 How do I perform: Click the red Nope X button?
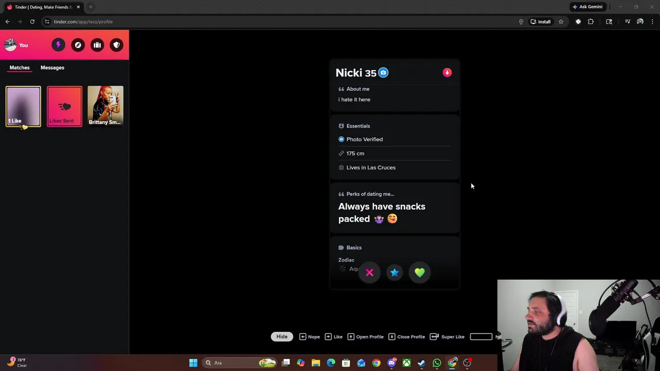pyautogui.click(x=370, y=273)
